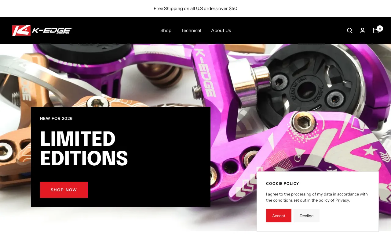The width and height of the screenshot is (391, 244).
Task: Open the search magnifier icon
Action: 350,30
